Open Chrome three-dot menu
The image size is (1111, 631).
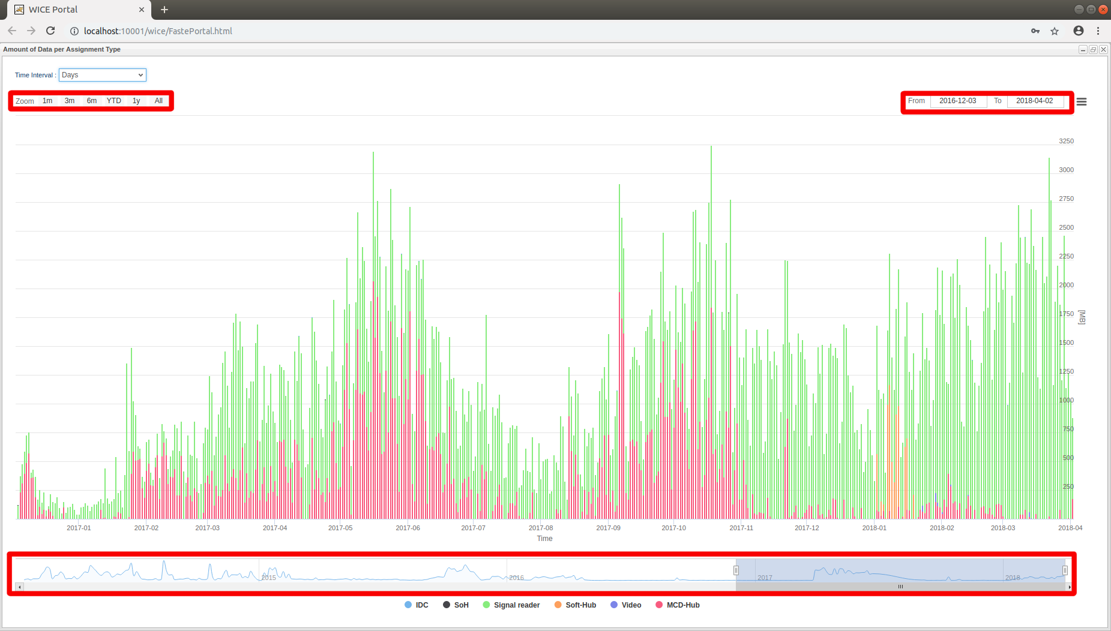1098,31
